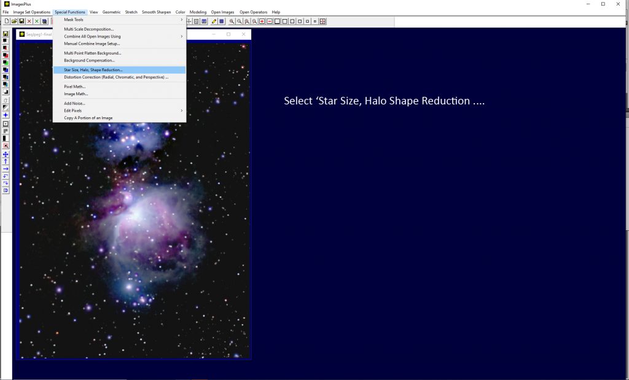Click the red arrow pointer icon

6,145
